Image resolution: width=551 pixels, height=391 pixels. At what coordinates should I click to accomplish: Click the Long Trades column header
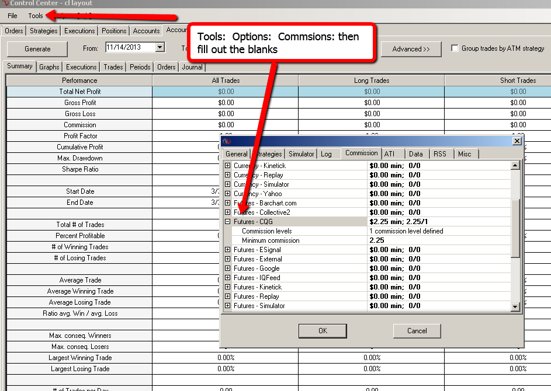click(372, 81)
